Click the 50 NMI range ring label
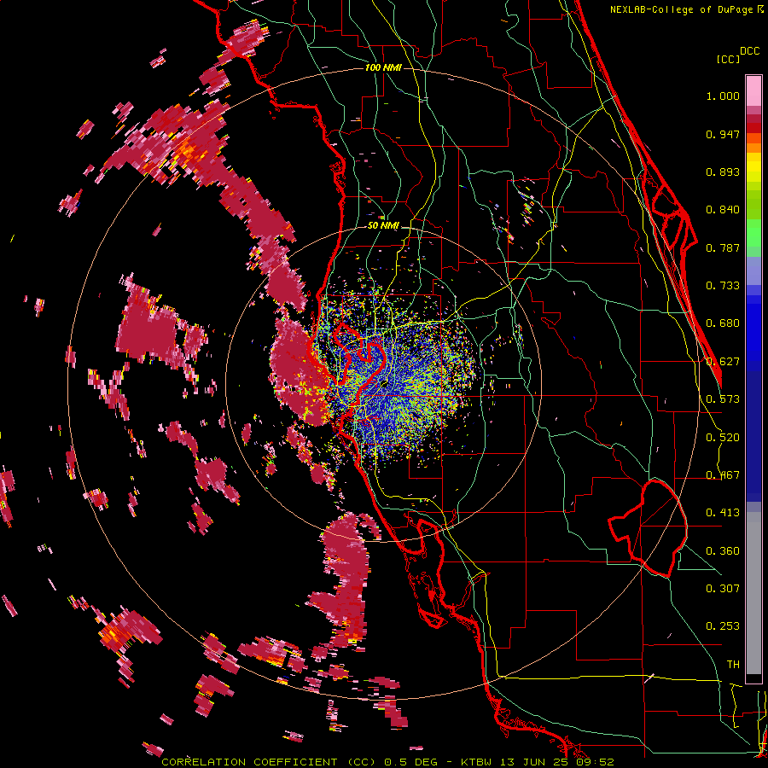Viewport: 768px width, 768px height. tap(383, 226)
